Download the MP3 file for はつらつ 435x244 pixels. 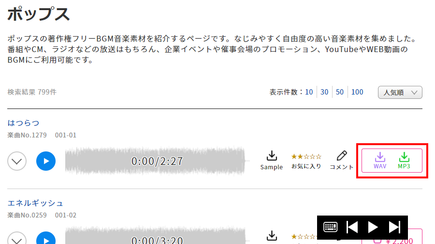click(x=404, y=161)
